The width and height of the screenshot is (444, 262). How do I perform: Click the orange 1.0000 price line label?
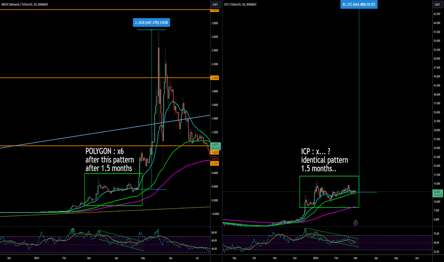215,152
